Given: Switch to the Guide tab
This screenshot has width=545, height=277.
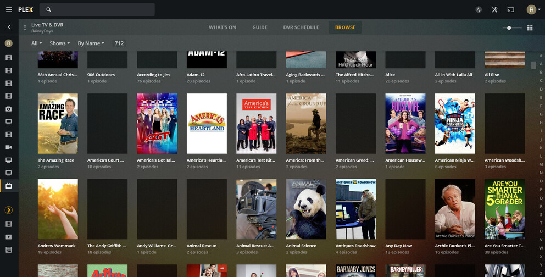Looking at the screenshot, I should point(260,27).
